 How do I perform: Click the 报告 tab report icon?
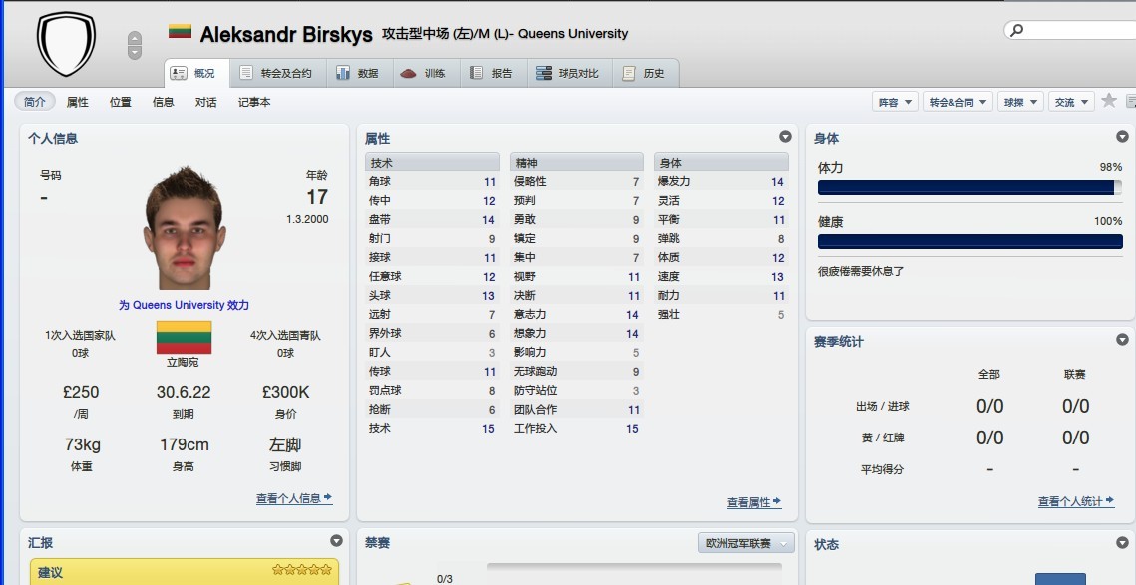pyautogui.click(x=476, y=73)
